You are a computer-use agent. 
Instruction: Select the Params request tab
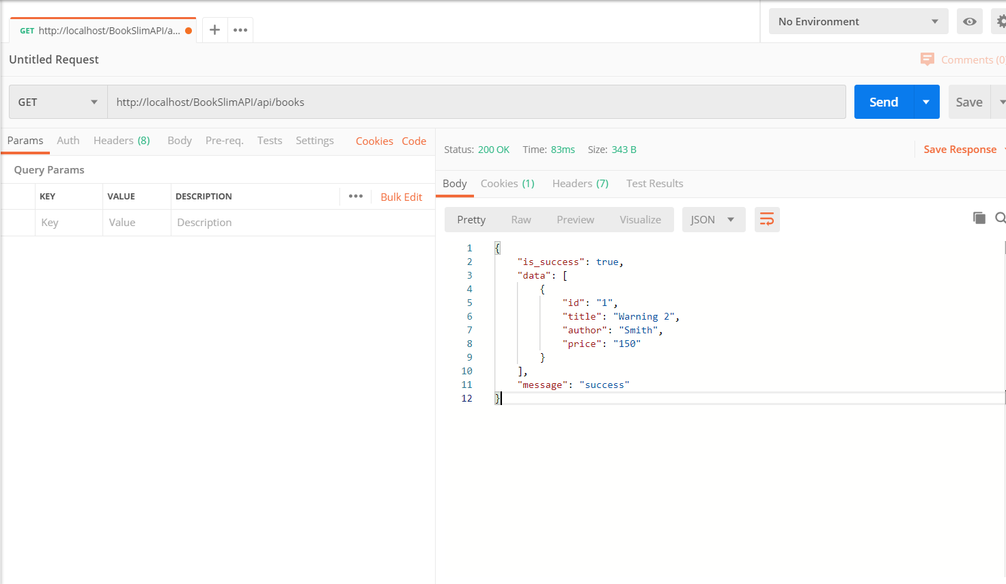25,140
